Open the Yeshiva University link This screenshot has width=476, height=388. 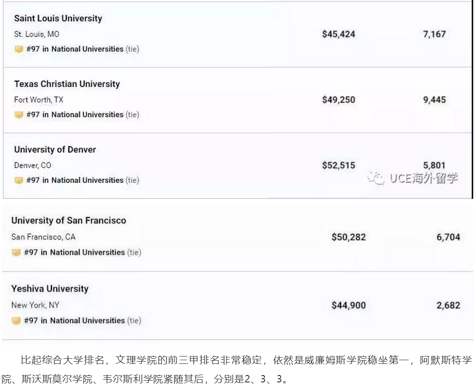[50, 289]
